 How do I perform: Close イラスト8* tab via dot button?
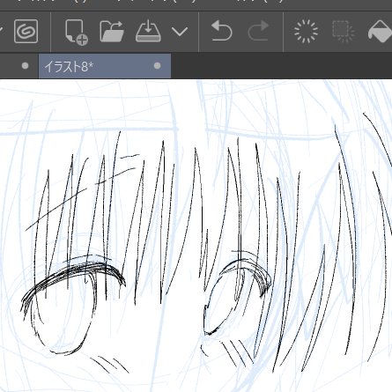tap(158, 66)
